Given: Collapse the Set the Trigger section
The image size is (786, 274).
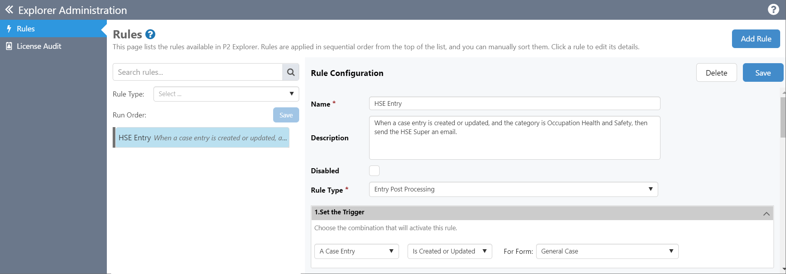Looking at the screenshot, I should [x=766, y=214].
